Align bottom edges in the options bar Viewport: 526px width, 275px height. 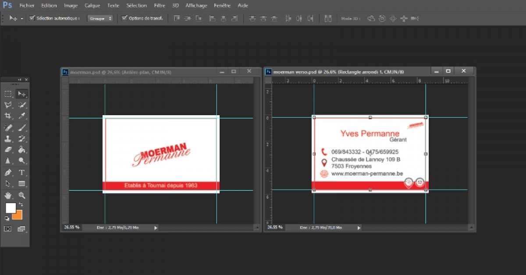tap(199, 18)
